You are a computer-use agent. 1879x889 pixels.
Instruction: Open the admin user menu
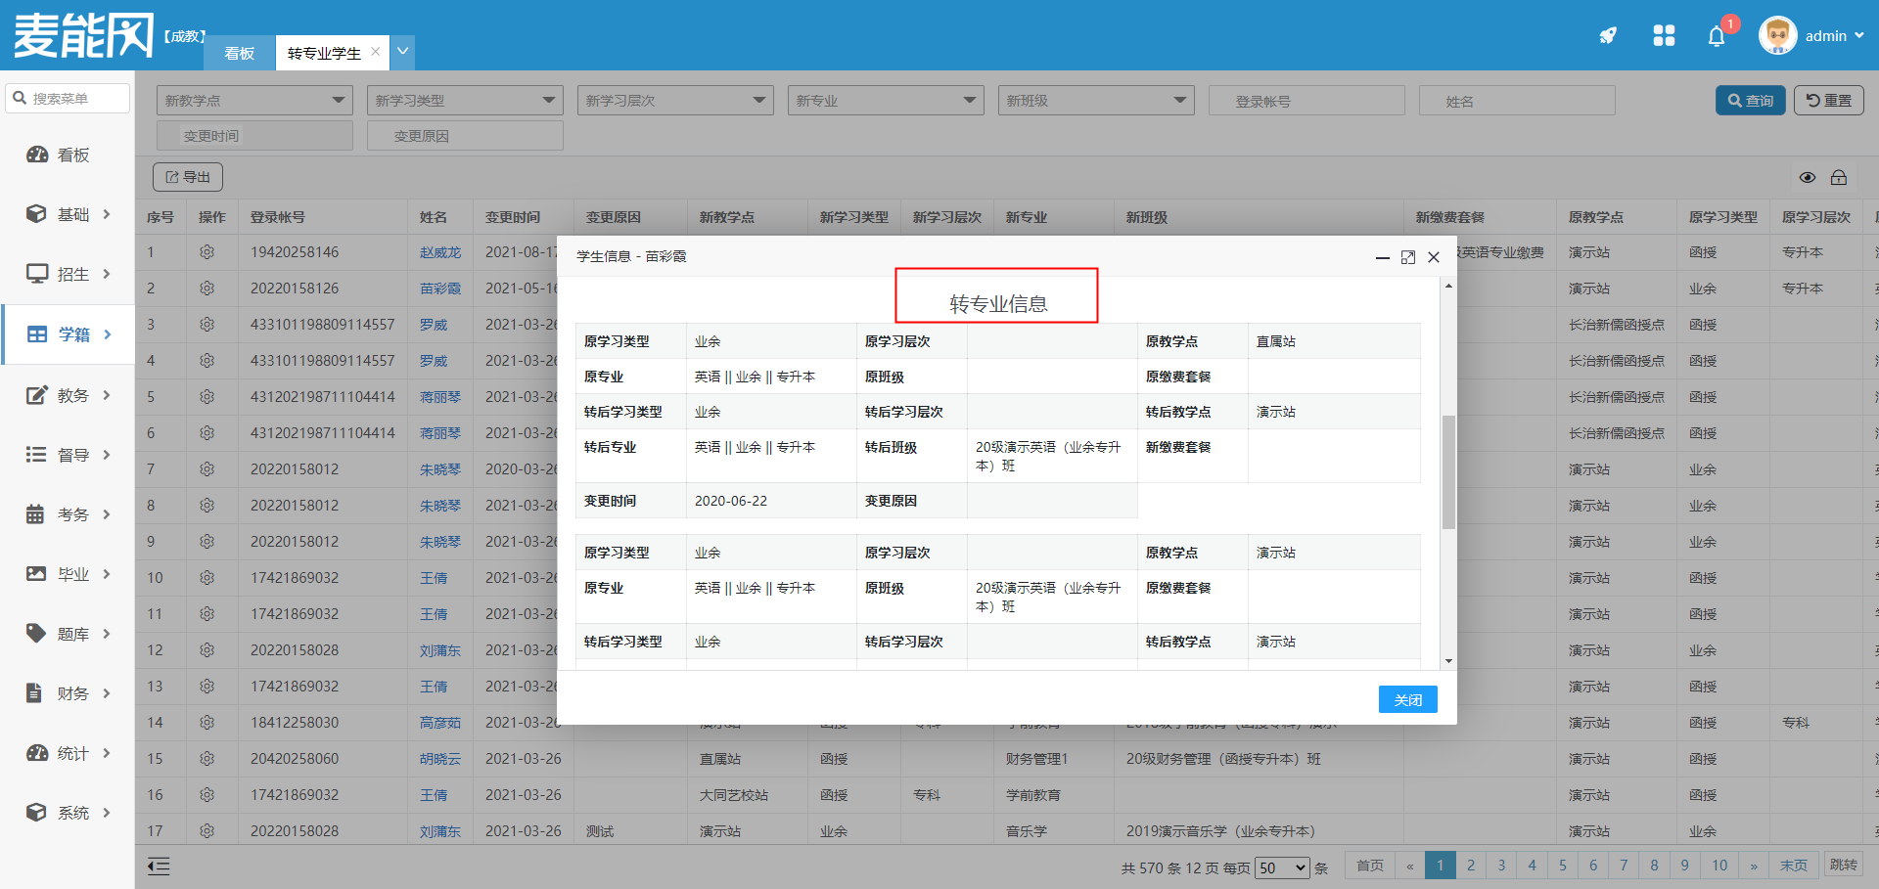pyautogui.click(x=1813, y=36)
